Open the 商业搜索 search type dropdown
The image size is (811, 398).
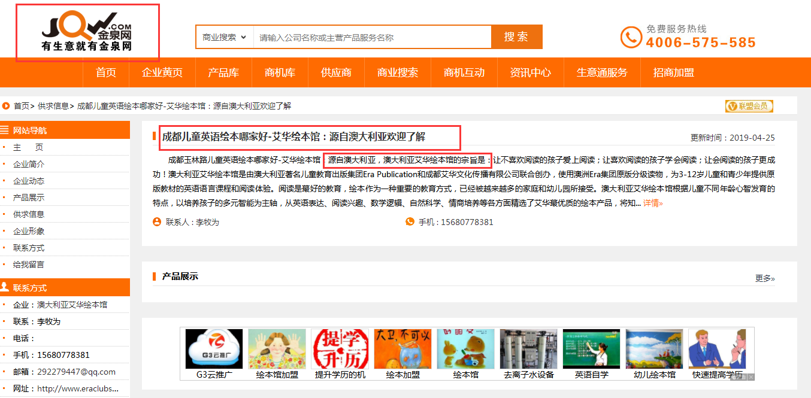[225, 37]
